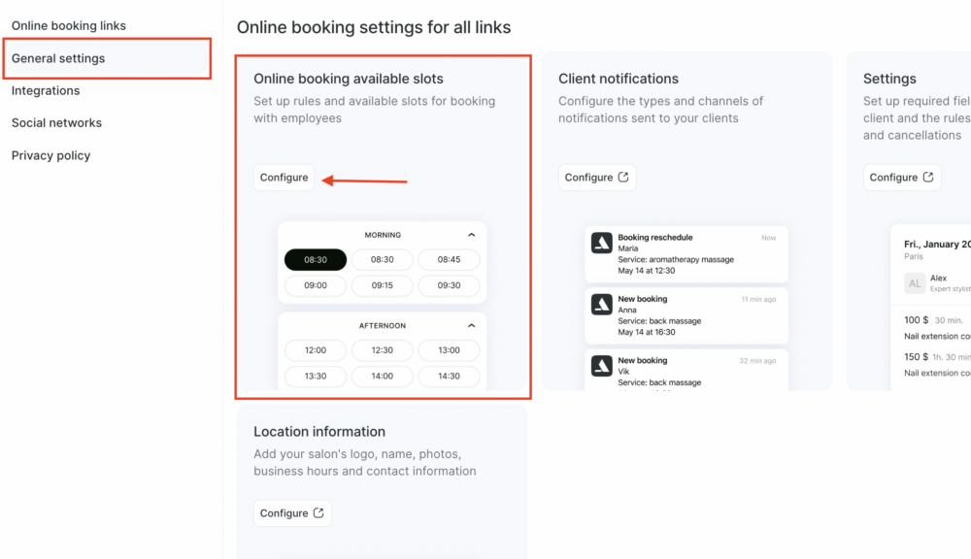Open Social networks settings
The width and height of the screenshot is (971, 559).
coord(56,122)
